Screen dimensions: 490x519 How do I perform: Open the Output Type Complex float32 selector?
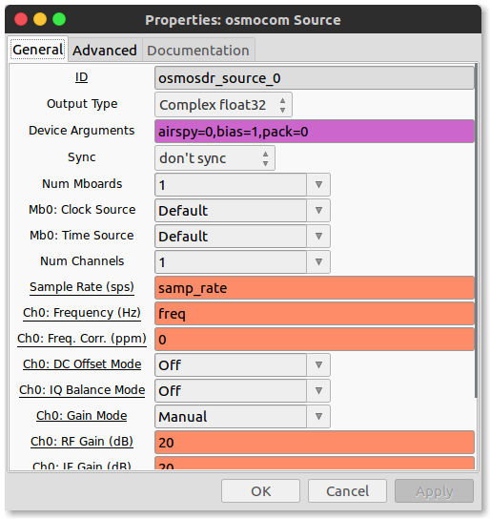[x=223, y=105]
